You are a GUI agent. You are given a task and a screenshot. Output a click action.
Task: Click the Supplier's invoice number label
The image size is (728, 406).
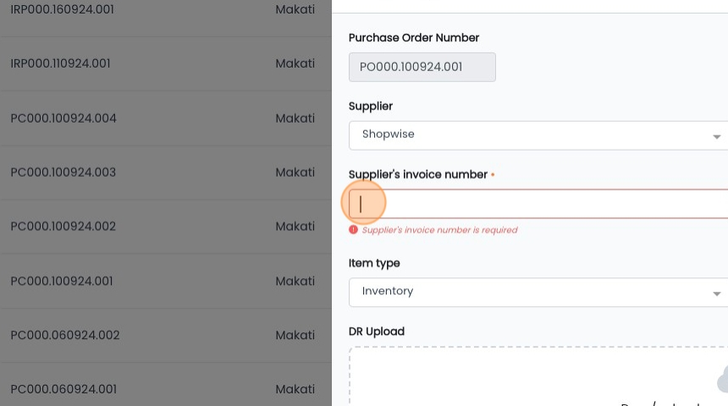[x=418, y=174]
